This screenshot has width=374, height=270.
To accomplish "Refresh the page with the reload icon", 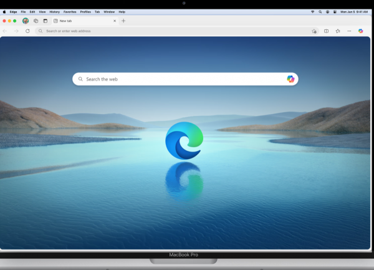I will [27, 31].
